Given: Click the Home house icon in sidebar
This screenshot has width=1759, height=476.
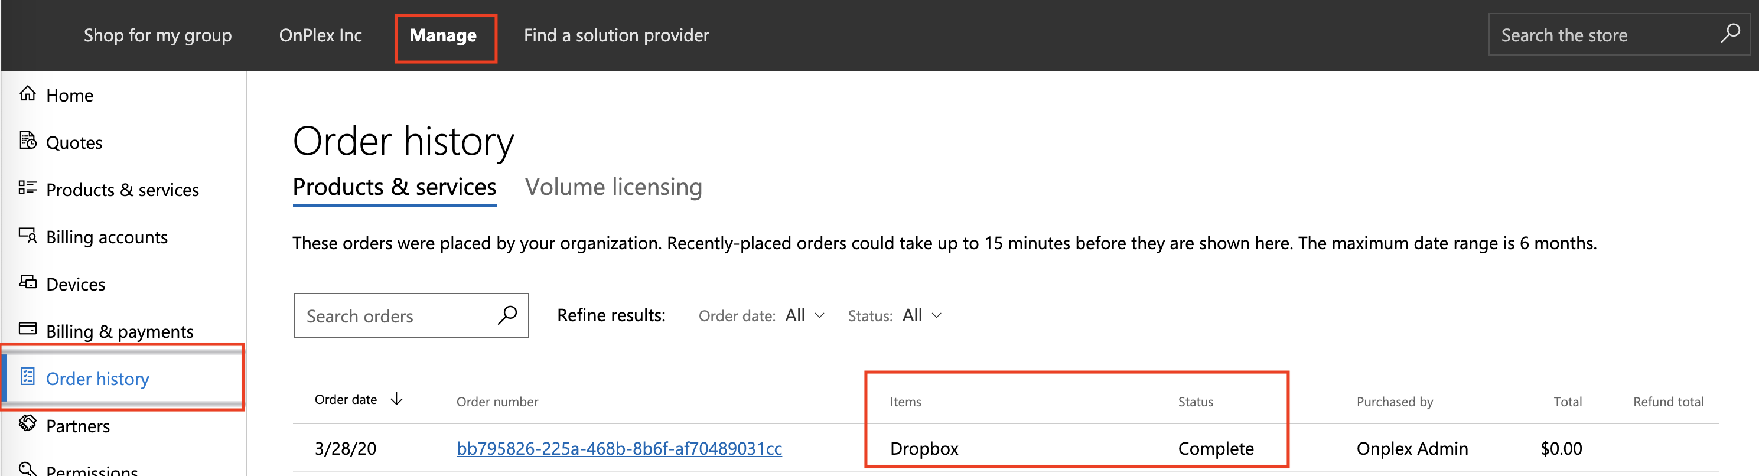Looking at the screenshot, I should [x=27, y=93].
